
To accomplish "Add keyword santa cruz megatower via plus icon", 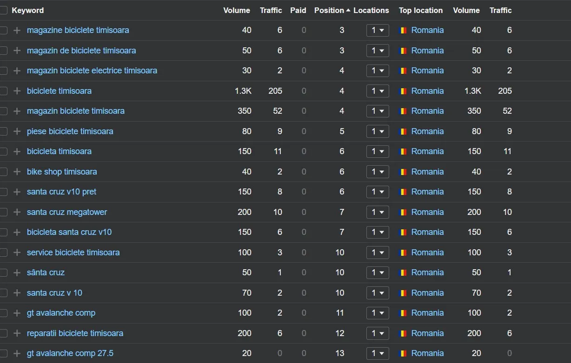I will coord(17,212).
